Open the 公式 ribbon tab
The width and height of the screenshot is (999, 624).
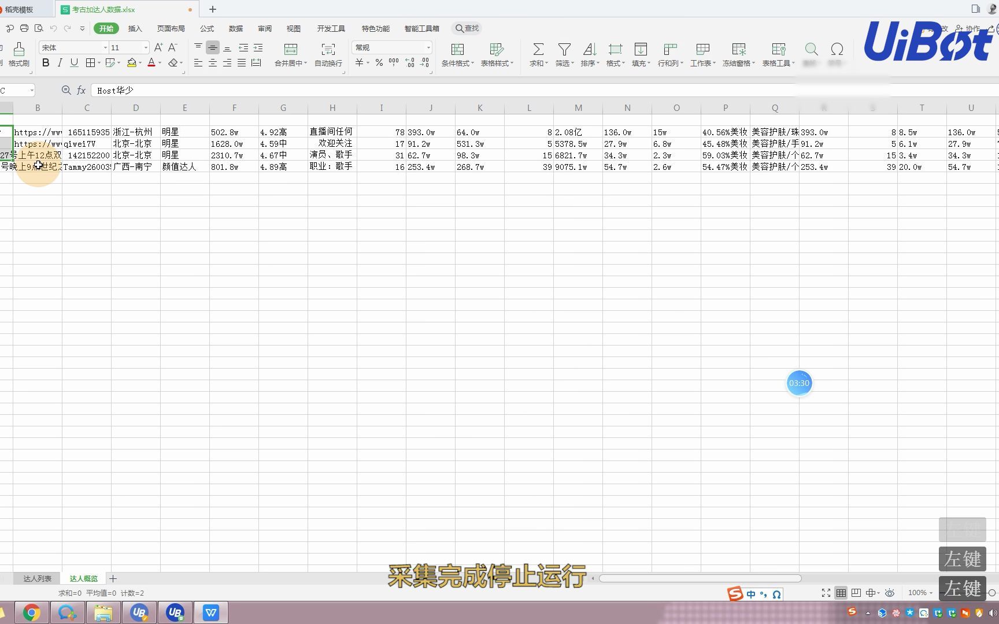tap(207, 28)
